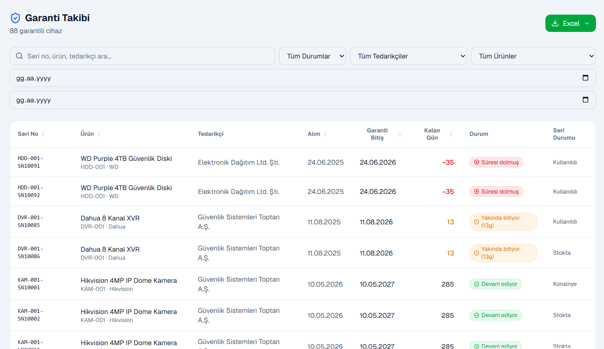
Task: Click the Tedarikçi column header
Action: (x=210, y=134)
